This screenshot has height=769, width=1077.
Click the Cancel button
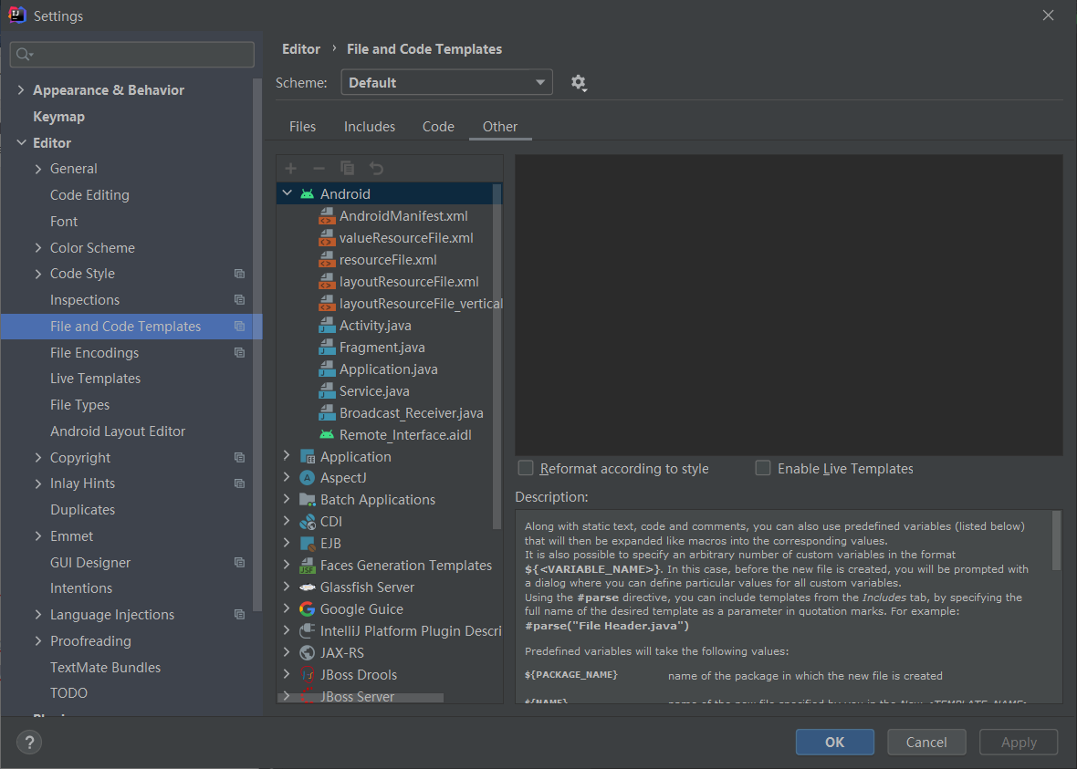pyautogui.click(x=925, y=743)
